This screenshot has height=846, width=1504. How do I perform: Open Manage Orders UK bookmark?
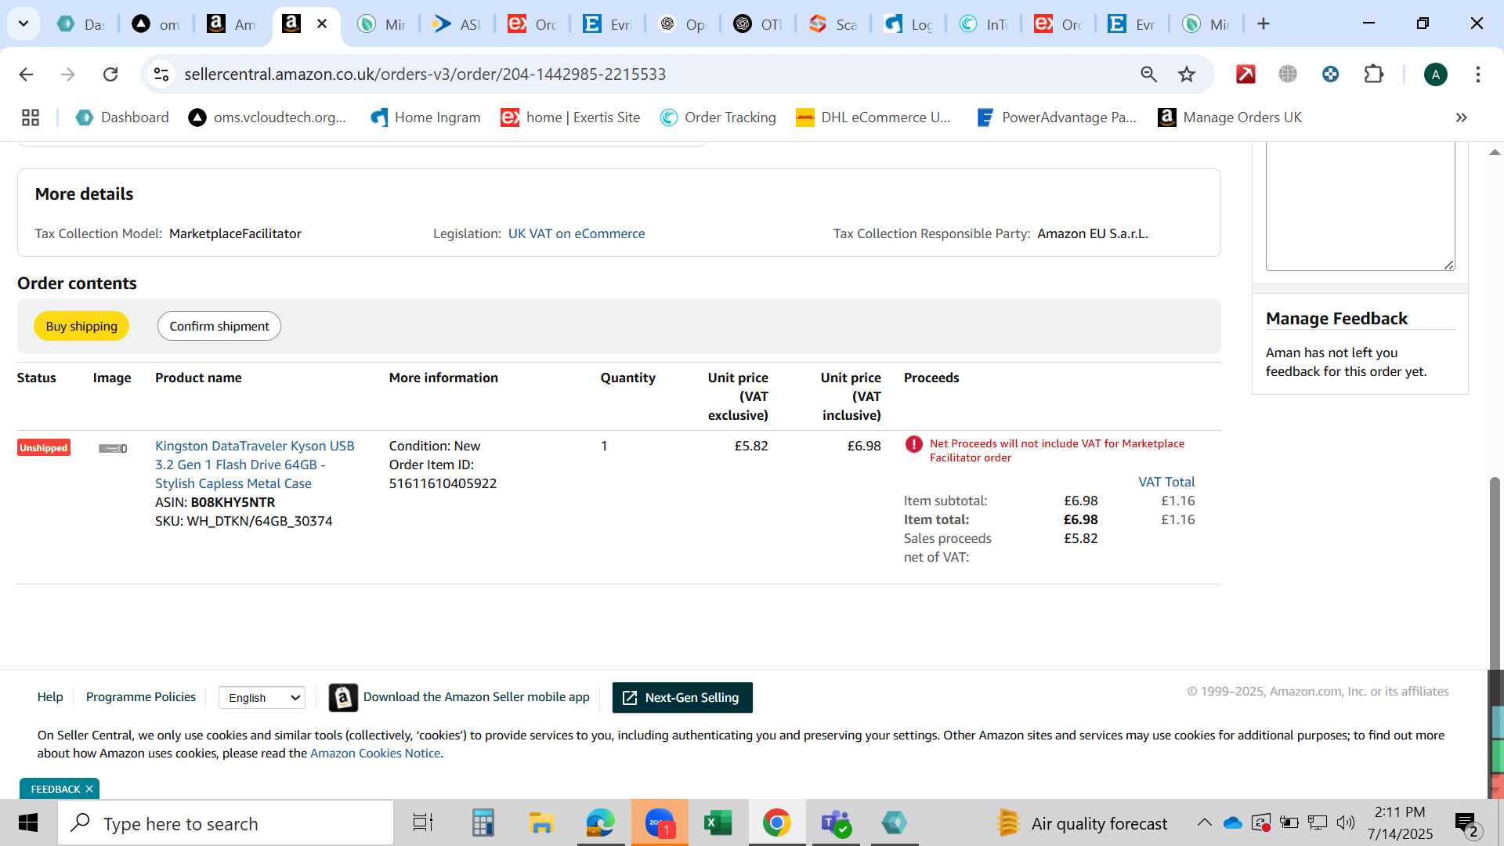pyautogui.click(x=1230, y=117)
